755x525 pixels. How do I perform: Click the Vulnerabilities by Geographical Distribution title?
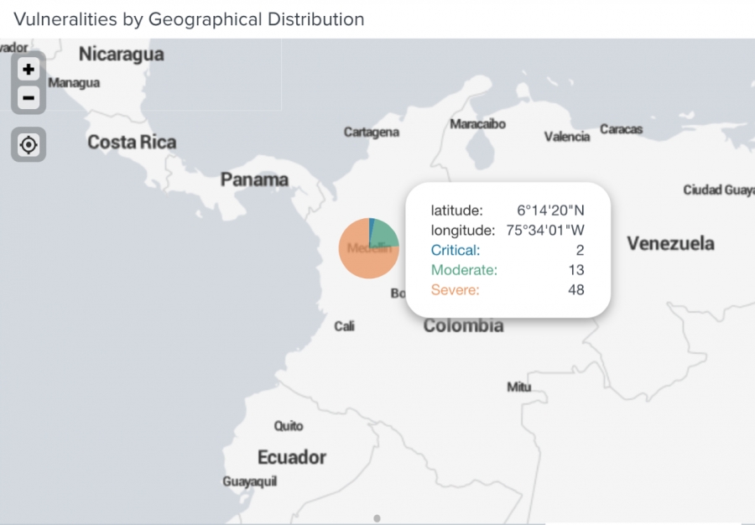[x=189, y=19]
